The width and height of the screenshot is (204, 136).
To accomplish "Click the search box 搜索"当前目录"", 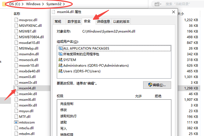I will pos(178,4).
